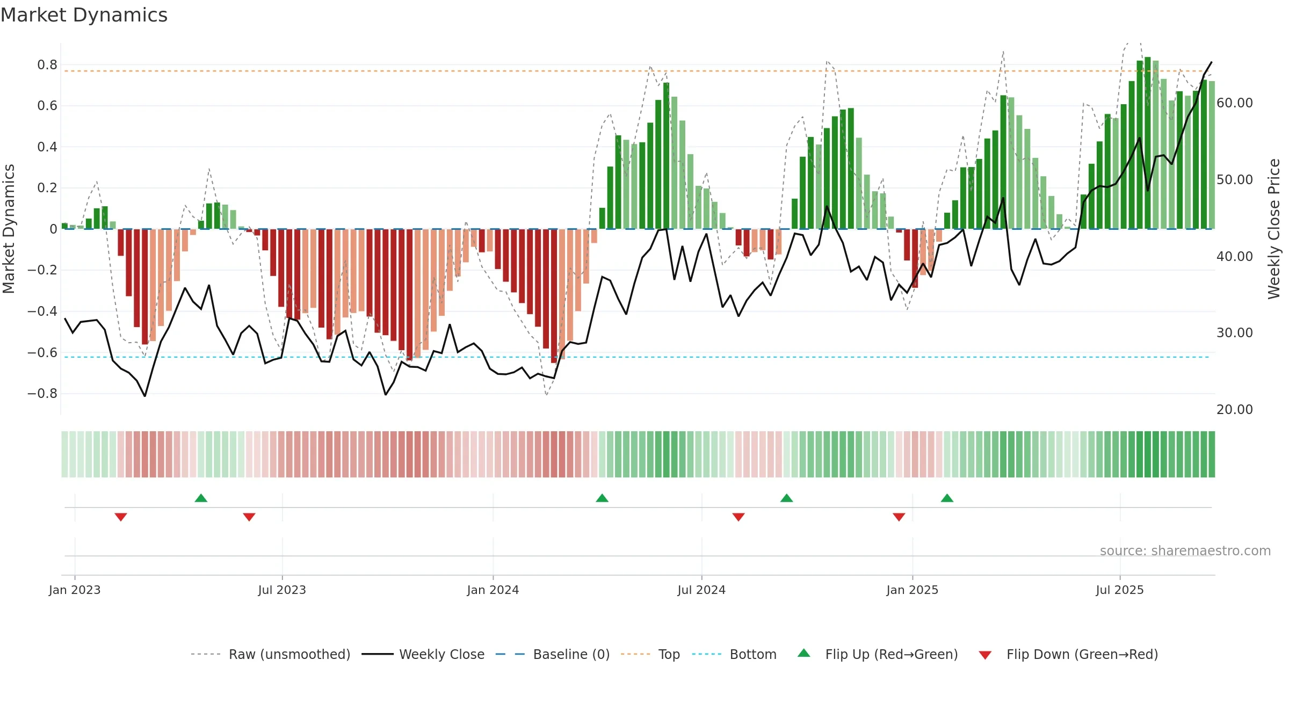The width and height of the screenshot is (1289, 725).
Task: Click the Jul 2025 axis label
Action: (1120, 590)
